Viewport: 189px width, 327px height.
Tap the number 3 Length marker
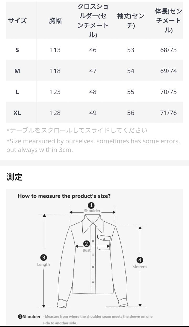coord(44,258)
